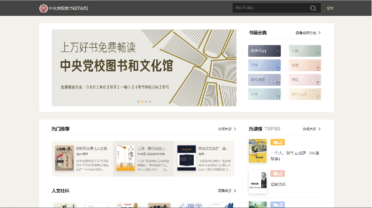Screen dimensions: 372x208
Task: Open the 青春 category tile
Action: (x=305, y=66)
